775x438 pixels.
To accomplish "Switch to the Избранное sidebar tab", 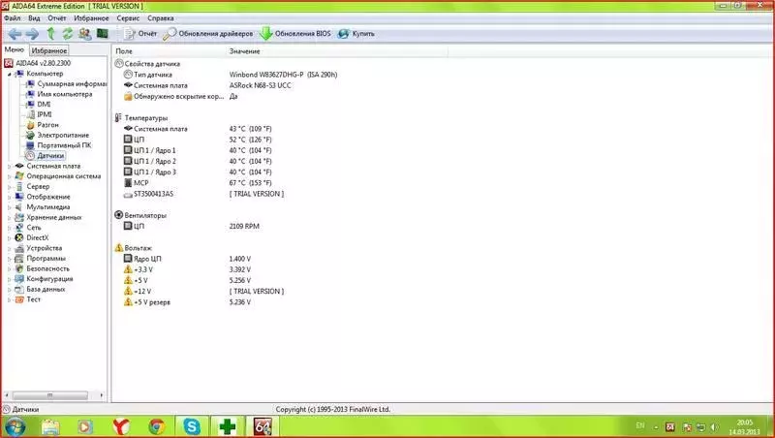I will pos(49,50).
